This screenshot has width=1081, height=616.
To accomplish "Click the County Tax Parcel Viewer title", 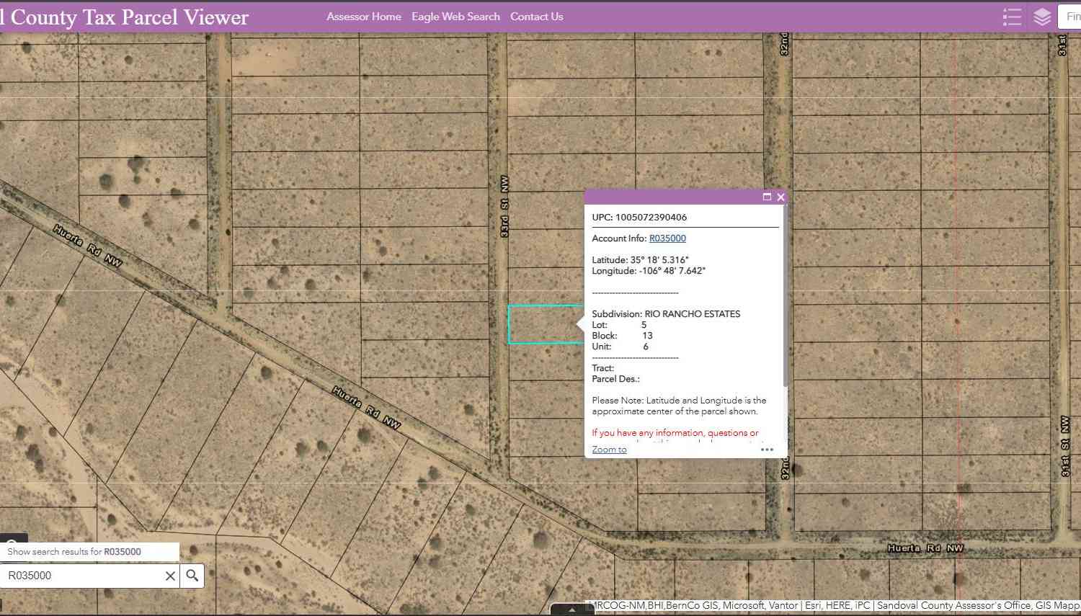I will coord(124,17).
